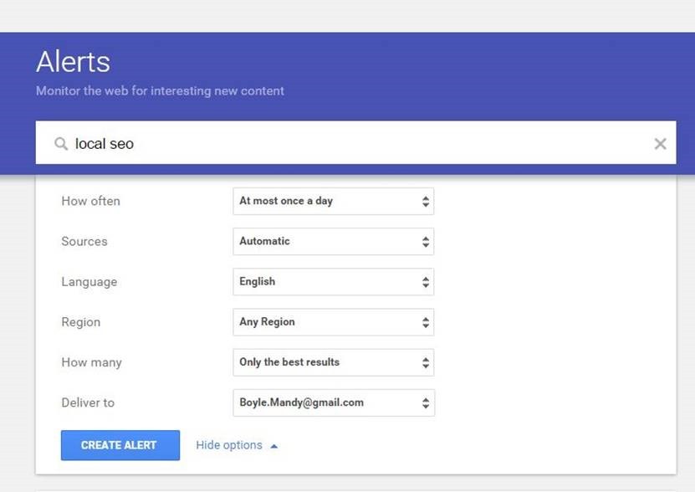Click the Sources label text

(x=84, y=241)
